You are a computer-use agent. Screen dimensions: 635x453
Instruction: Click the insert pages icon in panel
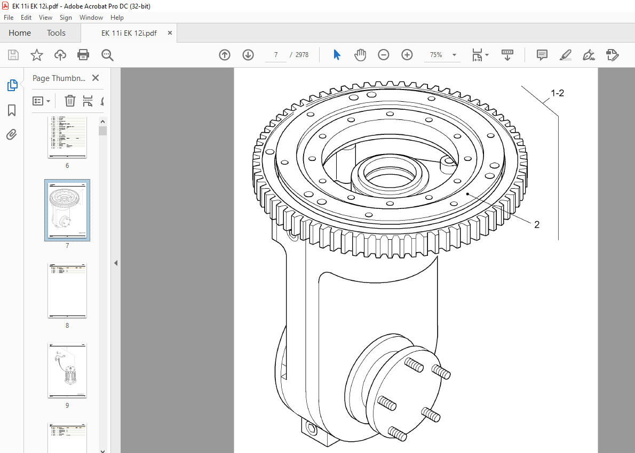point(88,101)
